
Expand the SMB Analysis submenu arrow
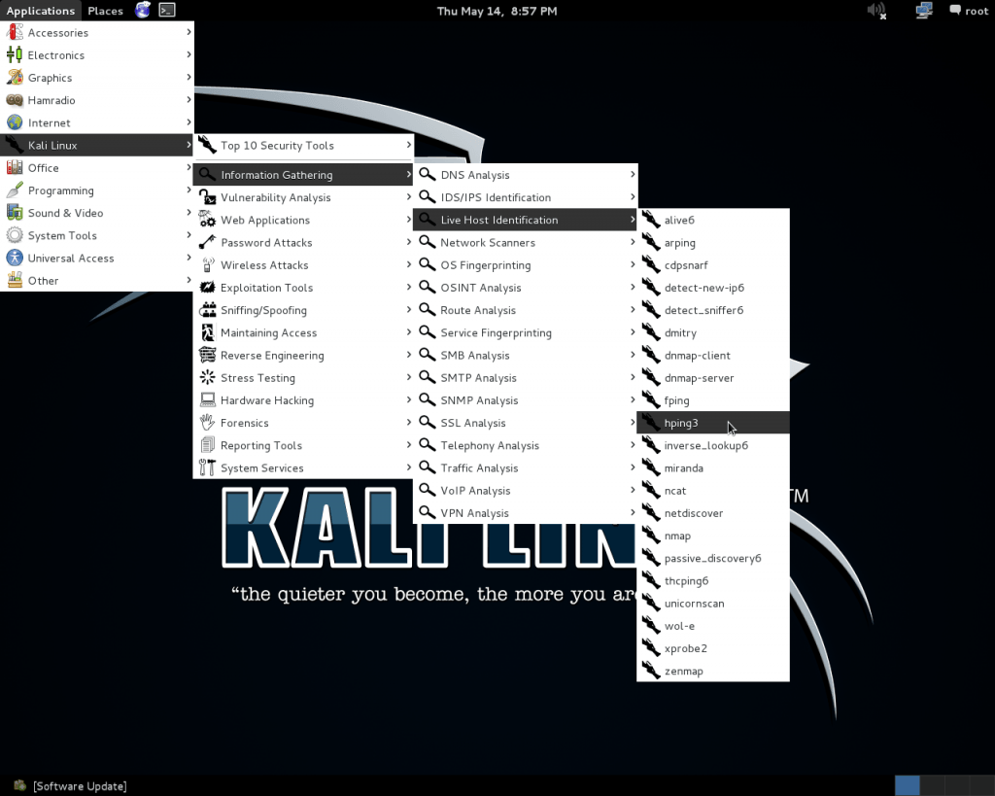633,355
